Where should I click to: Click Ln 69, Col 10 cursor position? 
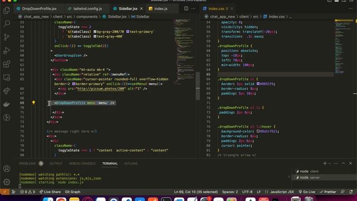pos(196,192)
